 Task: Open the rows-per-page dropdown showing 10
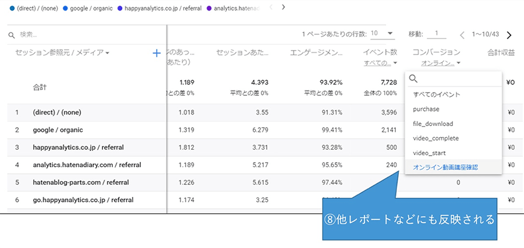(x=382, y=33)
